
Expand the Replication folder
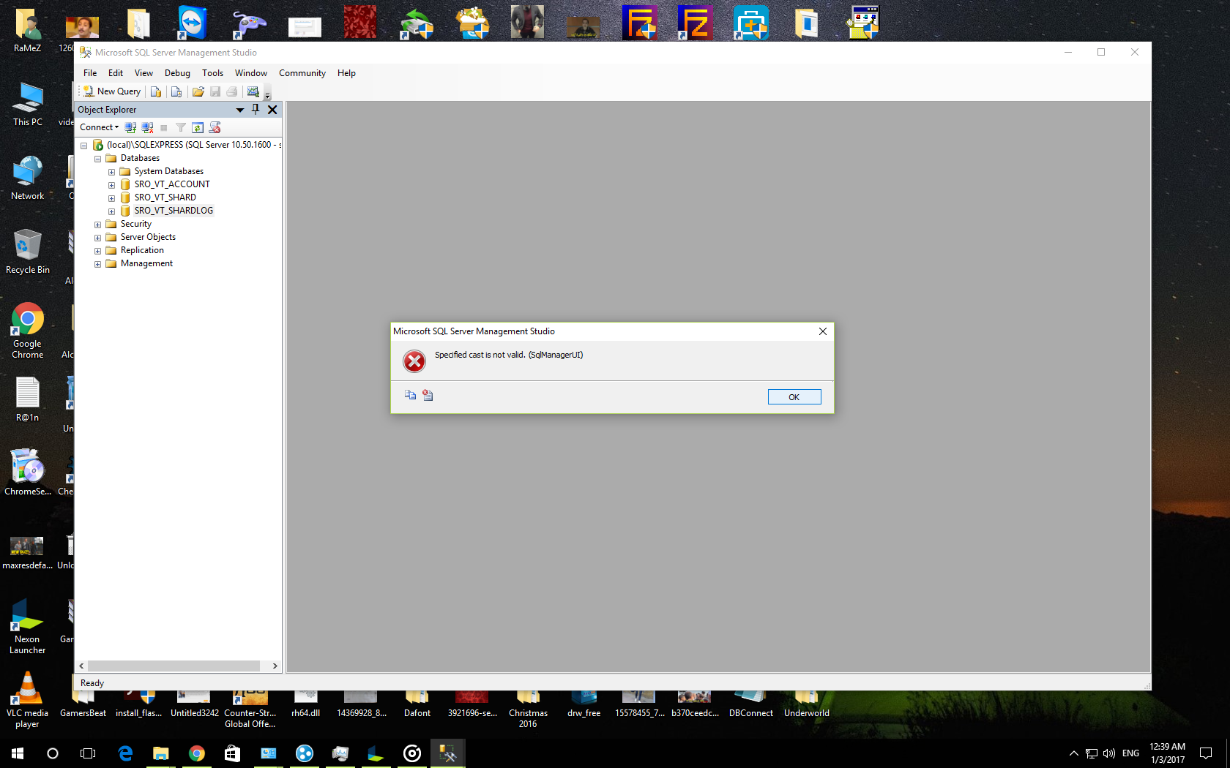click(x=97, y=251)
